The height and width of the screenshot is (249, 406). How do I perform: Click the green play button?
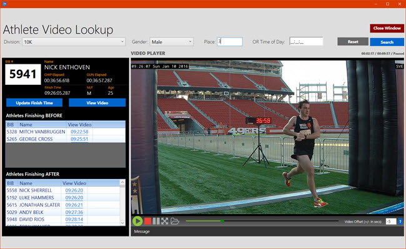tap(137, 221)
